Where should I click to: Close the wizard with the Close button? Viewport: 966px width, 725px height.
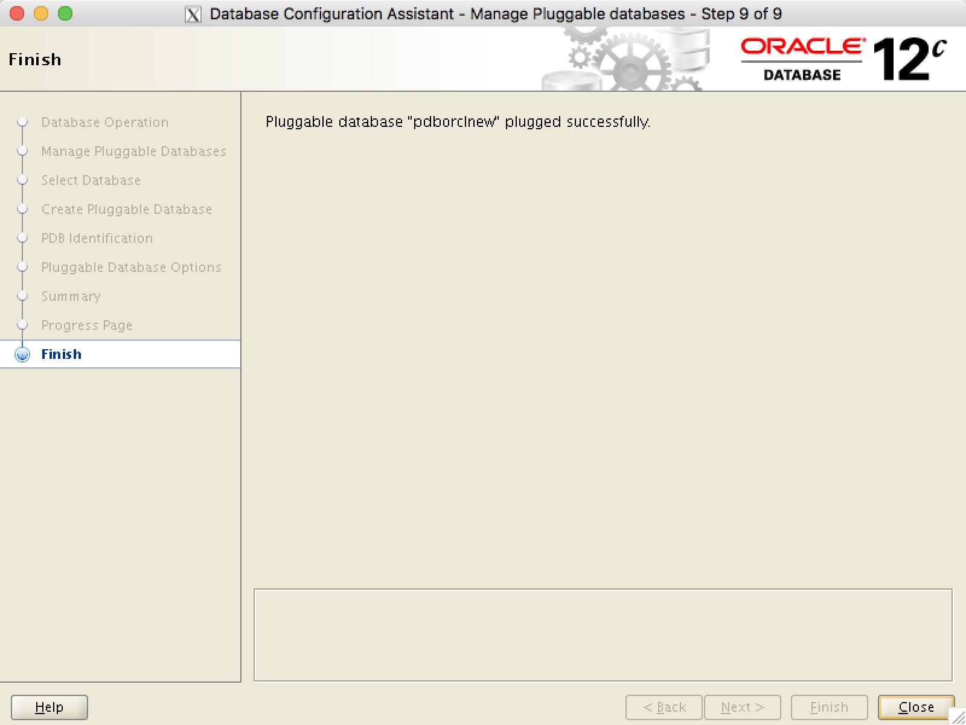pos(916,707)
